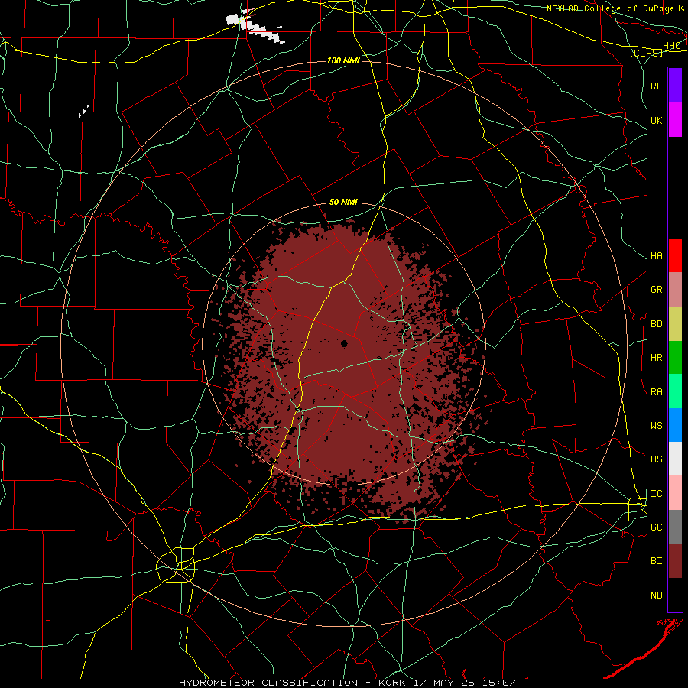Click the 'UK' legend label
This screenshot has width=688, height=688.
coord(656,120)
